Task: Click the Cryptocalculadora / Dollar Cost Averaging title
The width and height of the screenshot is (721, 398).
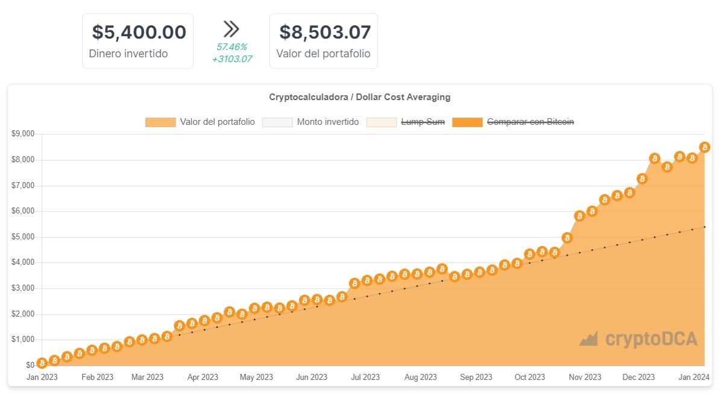Action: [x=359, y=97]
